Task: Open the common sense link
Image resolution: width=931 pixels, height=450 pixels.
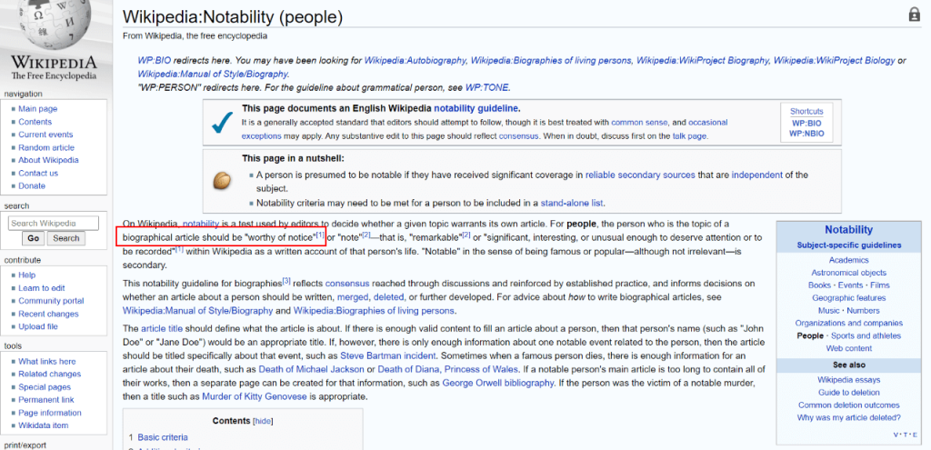Action: point(639,123)
